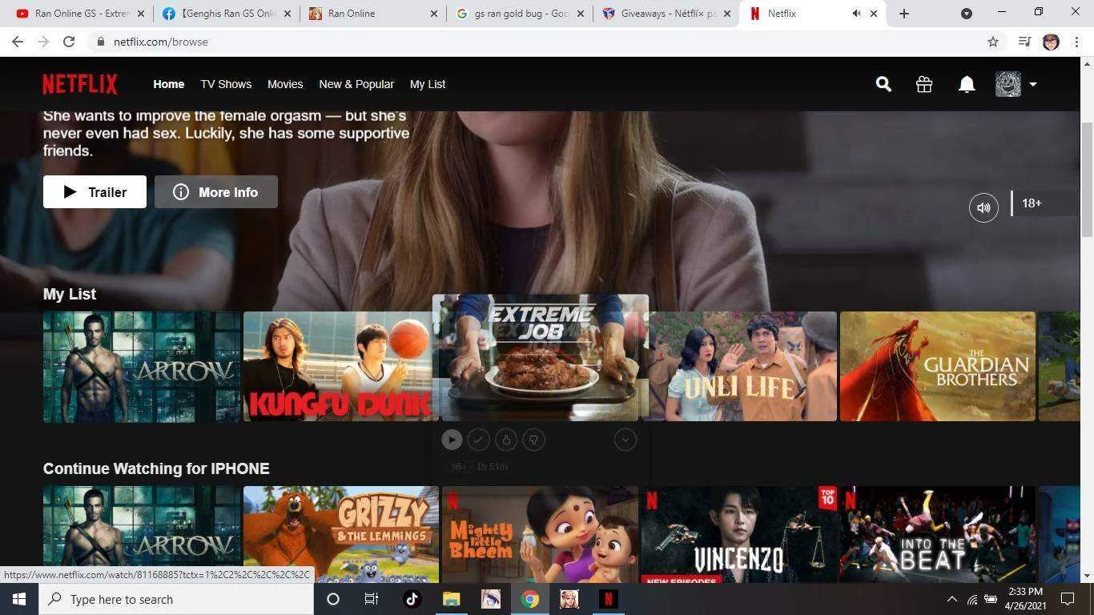Toggle the trailer audio mute button
This screenshot has height=615, width=1094.
pos(983,207)
